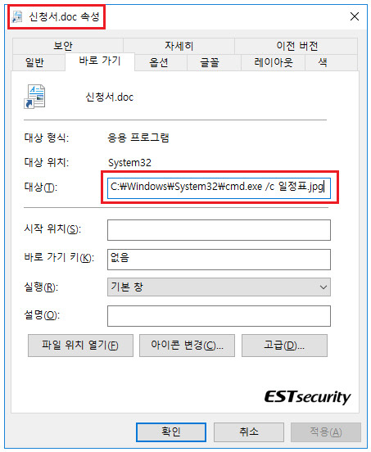The image size is (371, 452).
Task: Confirm with the 확인 button
Action: 171,432
